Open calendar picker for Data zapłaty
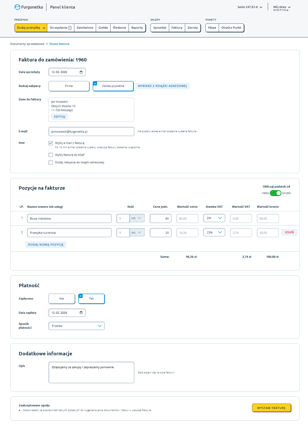Image resolution: width=308 pixels, height=426 pixels. [81, 313]
